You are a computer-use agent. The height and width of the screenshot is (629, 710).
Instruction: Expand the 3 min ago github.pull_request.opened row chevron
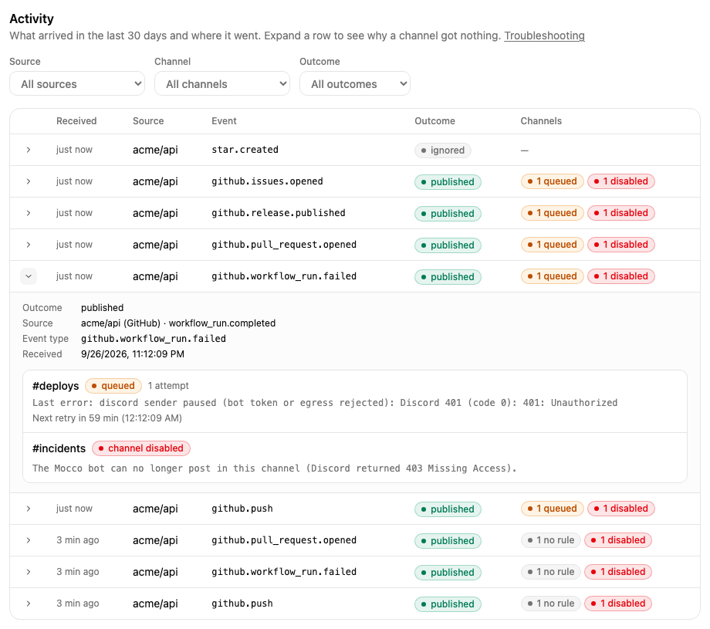click(x=28, y=541)
